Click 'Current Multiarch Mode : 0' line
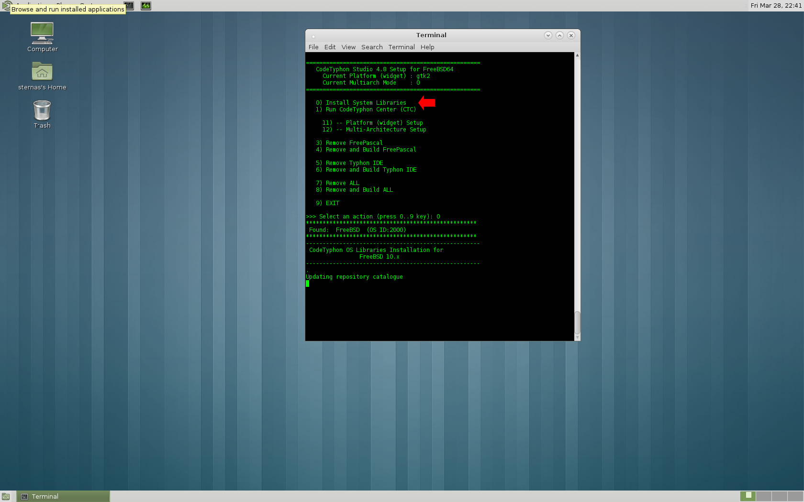The width and height of the screenshot is (804, 502). [371, 83]
